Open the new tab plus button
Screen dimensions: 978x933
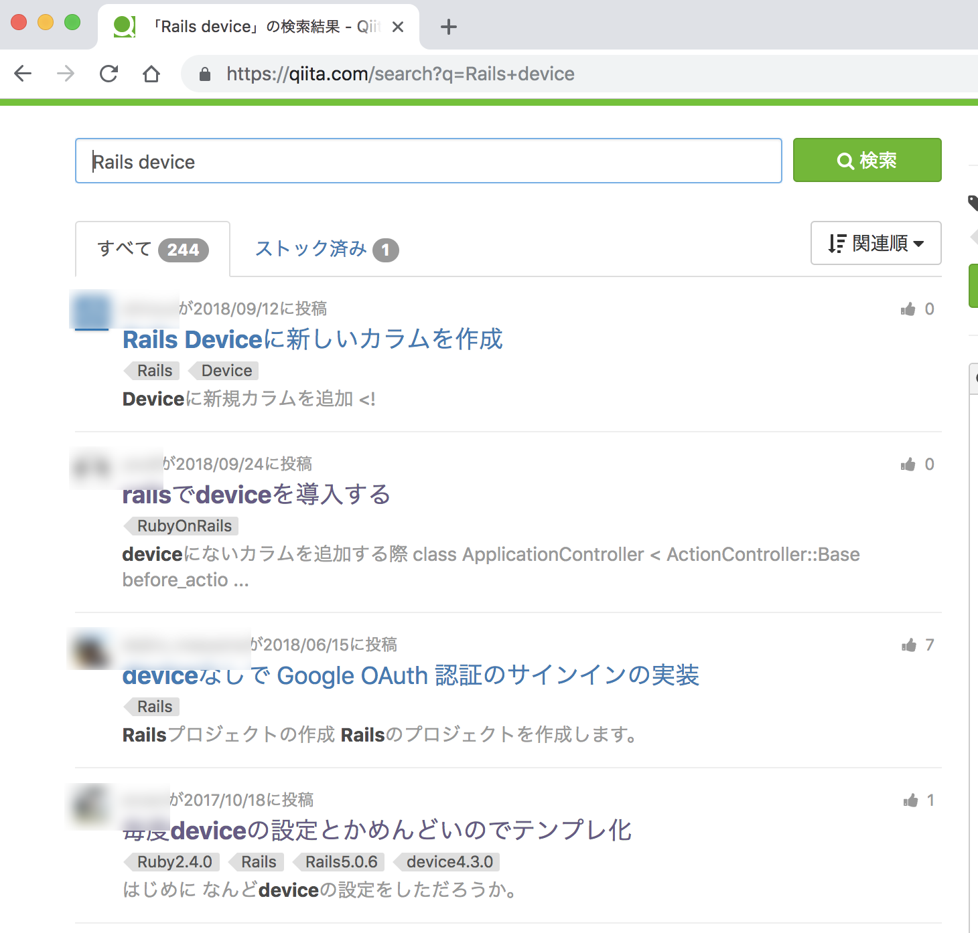click(448, 27)
